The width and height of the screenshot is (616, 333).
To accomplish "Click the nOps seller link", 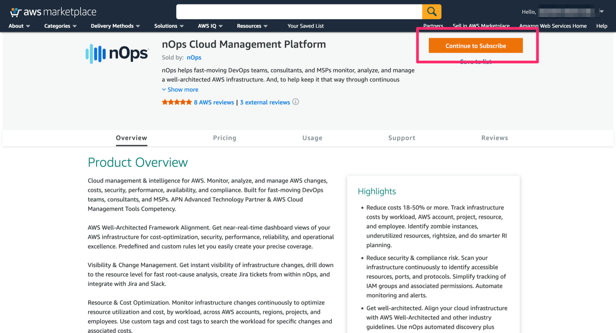I will tap(194, 58).
